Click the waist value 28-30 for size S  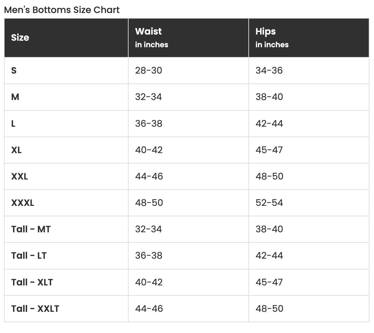tap(148, 70)
